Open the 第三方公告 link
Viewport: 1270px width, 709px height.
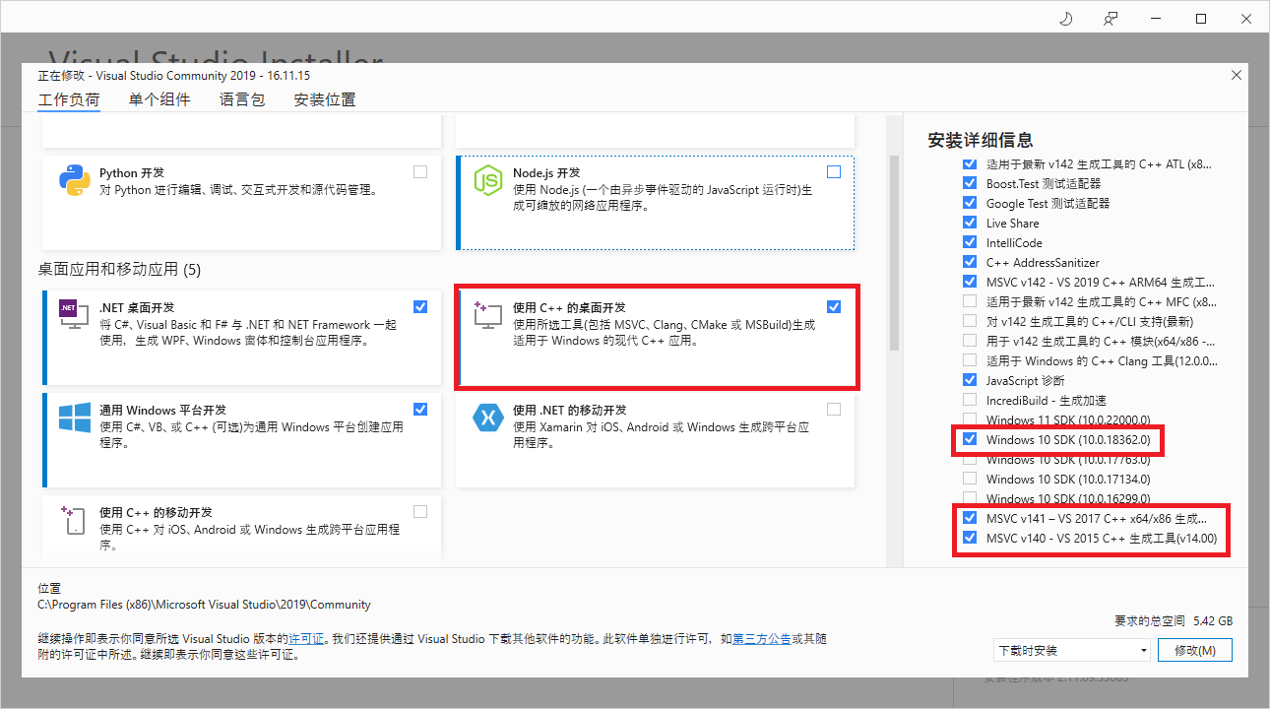(761, 639)
